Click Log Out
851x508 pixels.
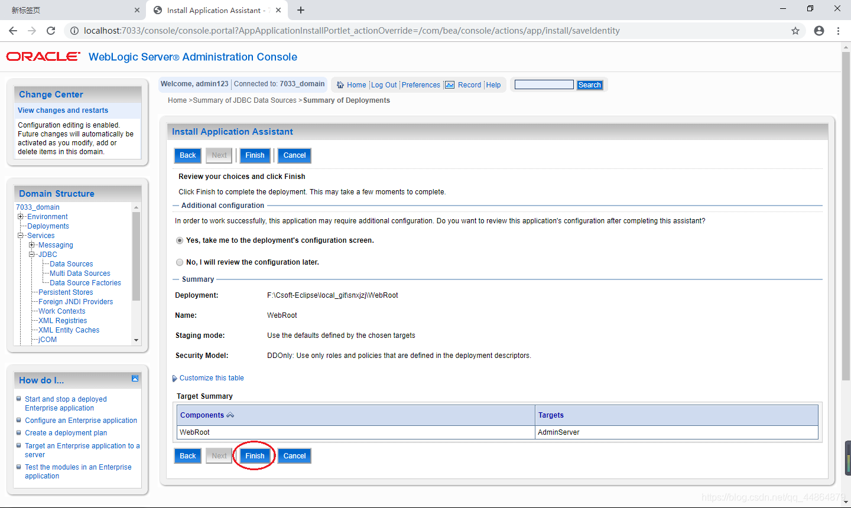click(x=384, y=85)
